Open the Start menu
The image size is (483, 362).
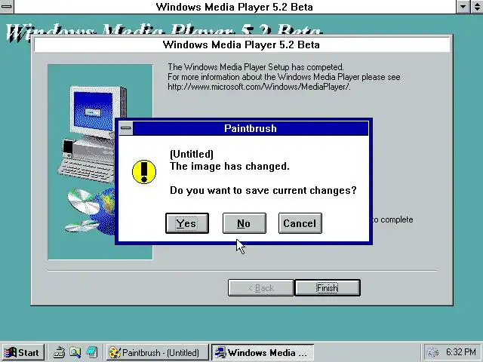pyautogui.click(x=23, y=352)
